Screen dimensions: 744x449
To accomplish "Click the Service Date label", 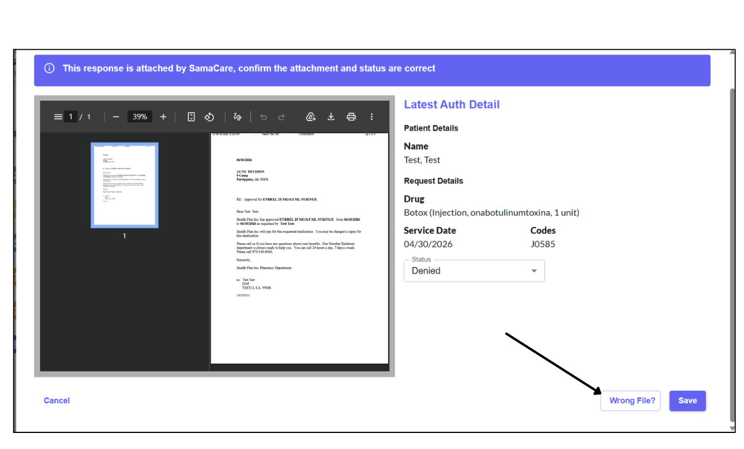I will pos(430,231).
